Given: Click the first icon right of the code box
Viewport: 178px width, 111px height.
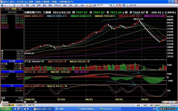Looking at the screenshot, I should 111,5.
